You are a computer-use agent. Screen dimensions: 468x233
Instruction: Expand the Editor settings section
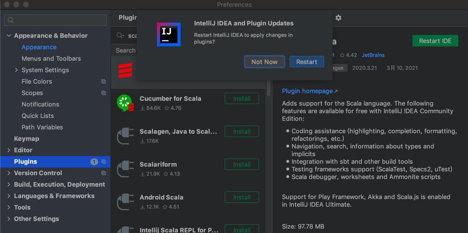[9, 150]
